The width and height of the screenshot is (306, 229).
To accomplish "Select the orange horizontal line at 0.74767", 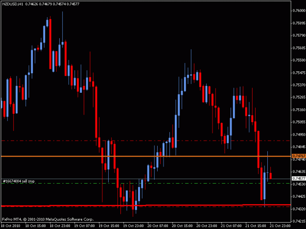I will pyautogui.click(x=146, y=156).
